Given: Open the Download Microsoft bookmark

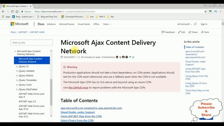Looking at the screenshot, I should pyautogui.click(x=72, y=17).
